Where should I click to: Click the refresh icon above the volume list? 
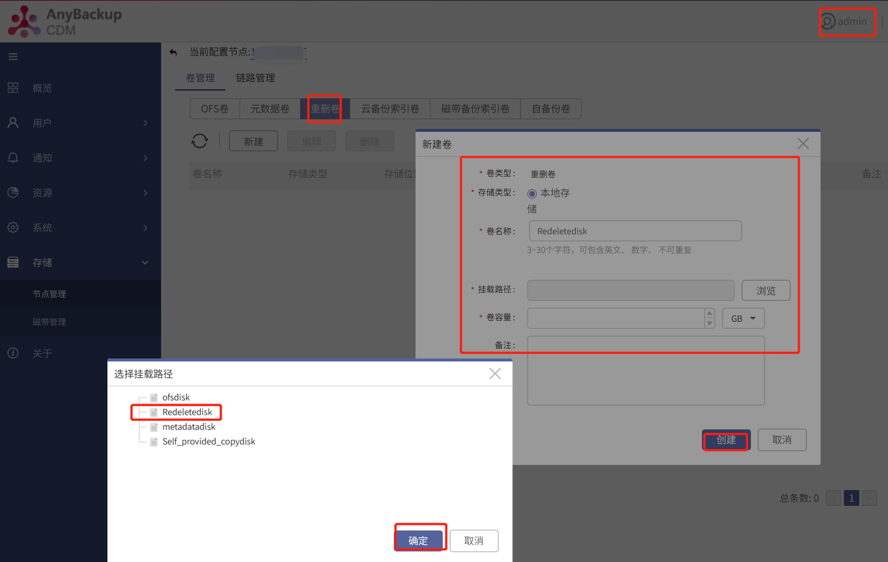(199, 140)
